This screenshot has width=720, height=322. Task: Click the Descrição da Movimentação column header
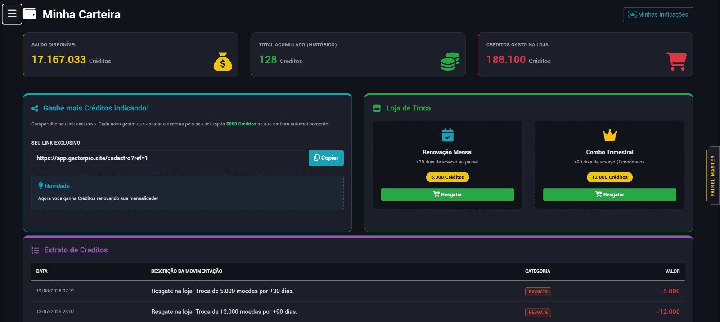pos(187,271)
